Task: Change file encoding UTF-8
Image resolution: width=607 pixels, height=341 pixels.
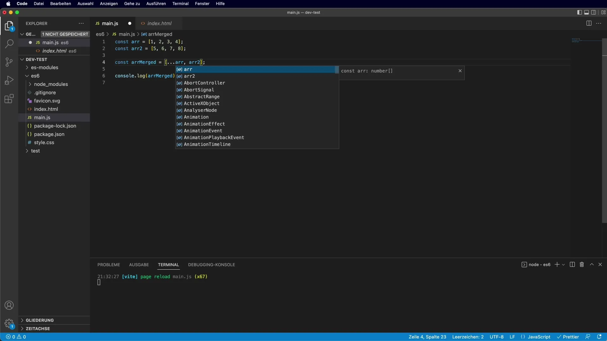Action: [496, 337]
